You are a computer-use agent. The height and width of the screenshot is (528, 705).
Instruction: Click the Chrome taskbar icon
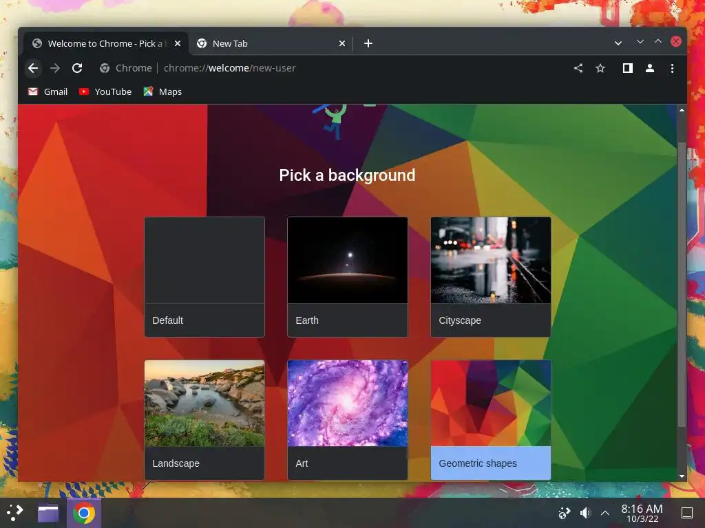pyautogui.click(x=83, y=513)
